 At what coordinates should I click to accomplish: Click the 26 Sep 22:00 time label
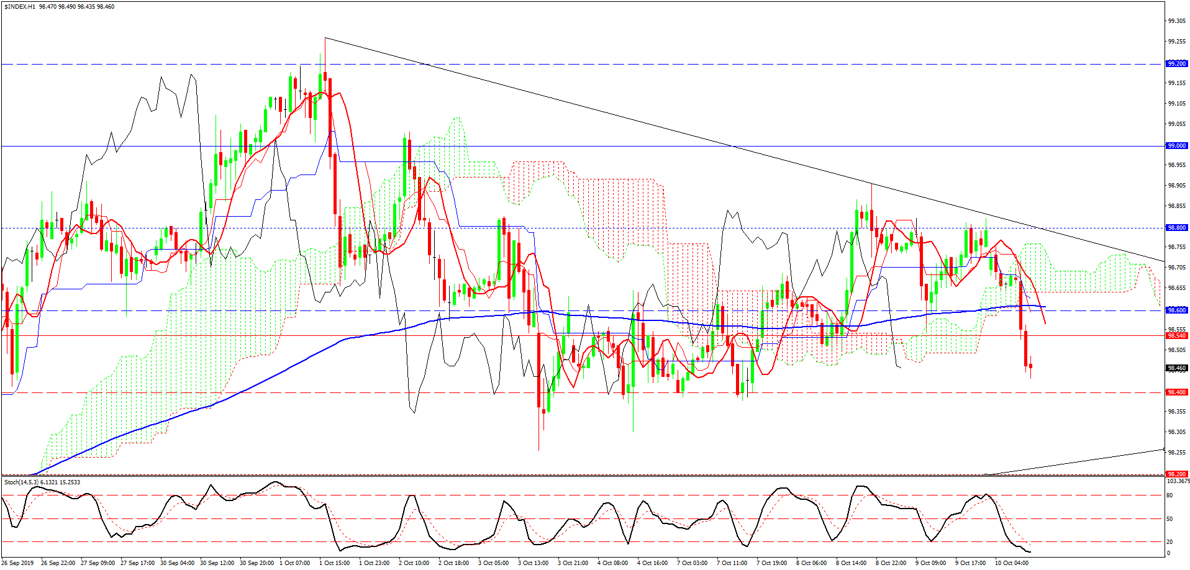(x=58, y=563)
